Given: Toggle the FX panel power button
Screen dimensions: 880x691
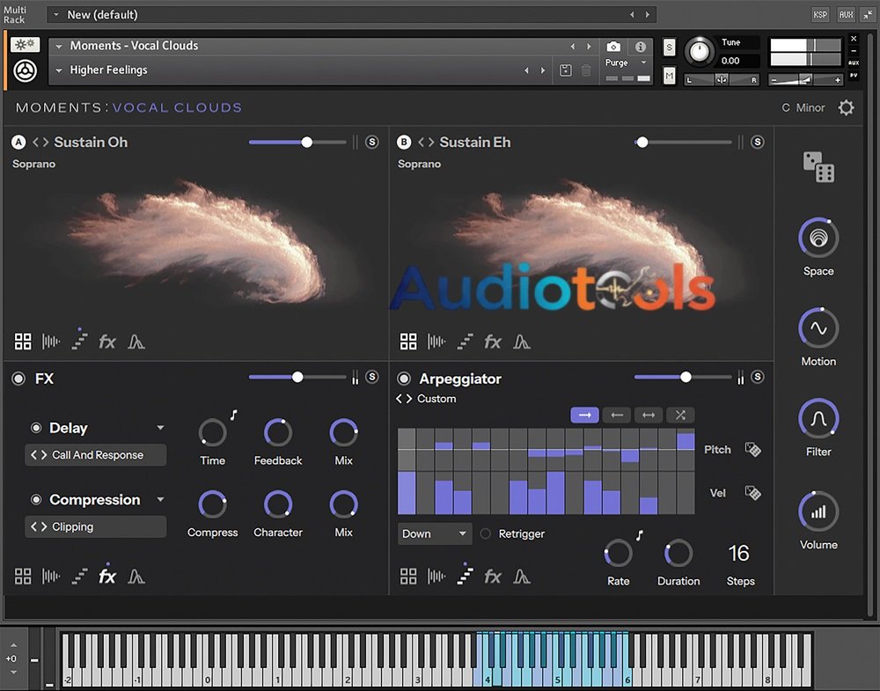Looking at the screenshot, I should point(18,379).
